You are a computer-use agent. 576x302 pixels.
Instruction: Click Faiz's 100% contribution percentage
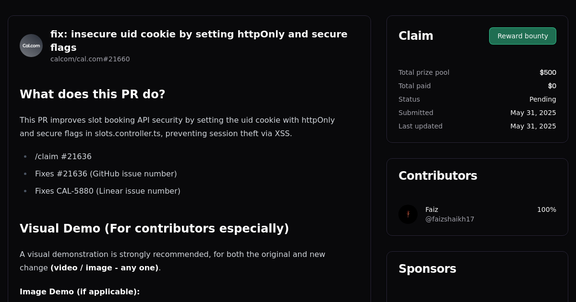(x=546, y=209)
